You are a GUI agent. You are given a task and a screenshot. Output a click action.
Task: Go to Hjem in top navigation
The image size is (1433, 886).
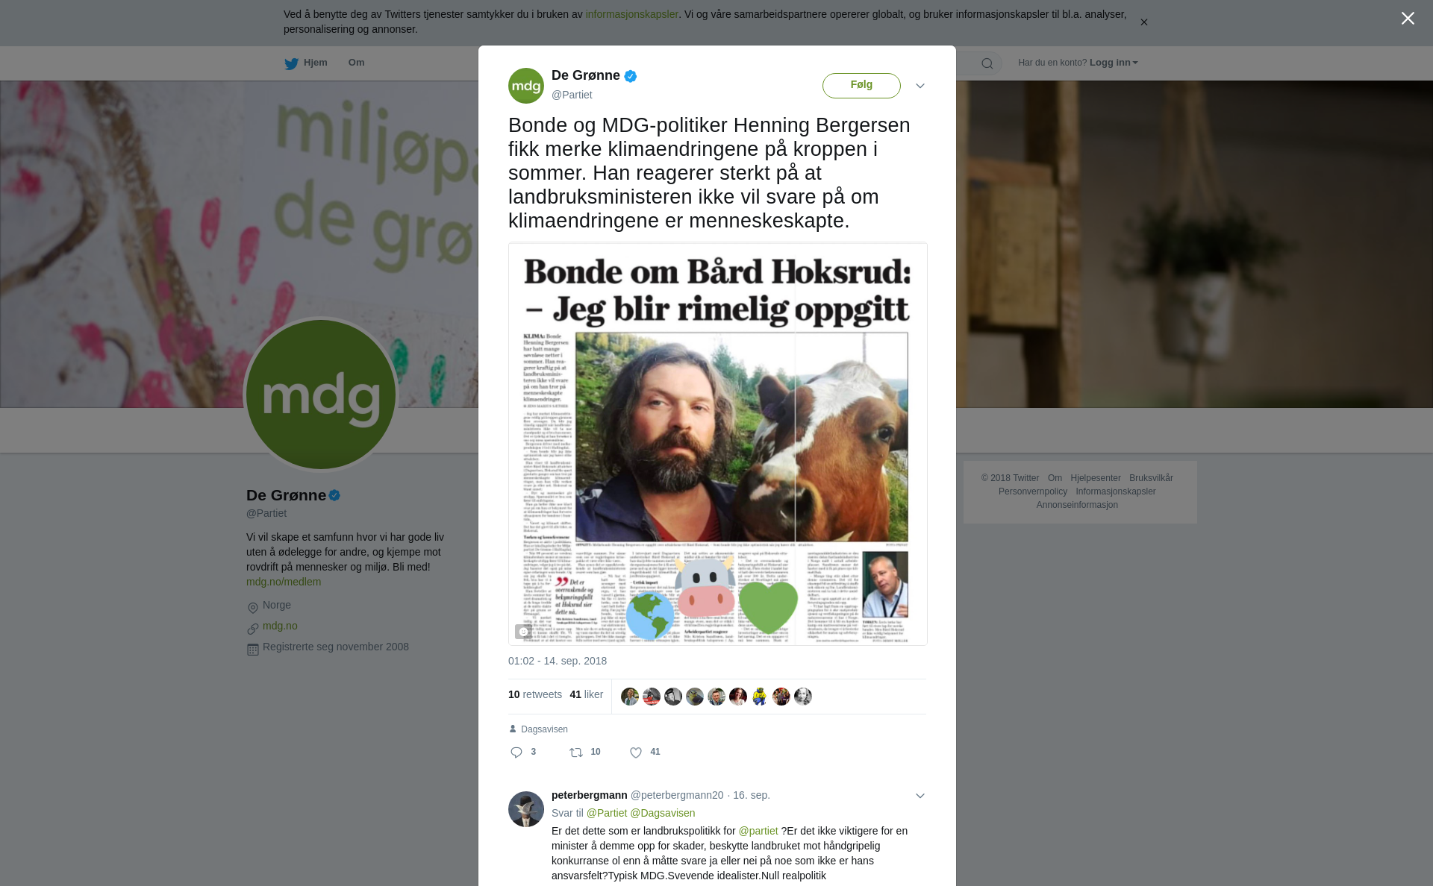pos(315,63)
